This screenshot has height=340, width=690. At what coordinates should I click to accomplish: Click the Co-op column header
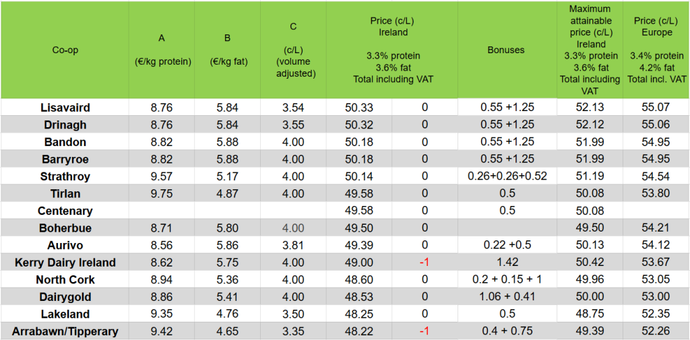(65, 50)
